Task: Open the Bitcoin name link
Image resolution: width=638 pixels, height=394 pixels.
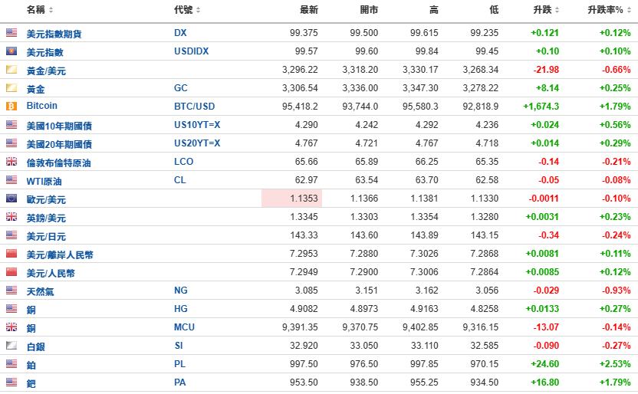Action: 42,106
